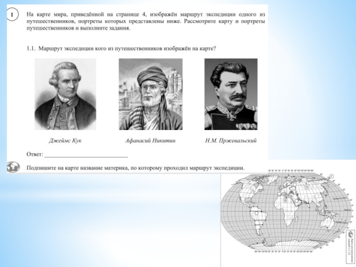Viewport: 356px width, 267px height.
Task: Click the James Cook portrait
Action: tap(65, 94)
